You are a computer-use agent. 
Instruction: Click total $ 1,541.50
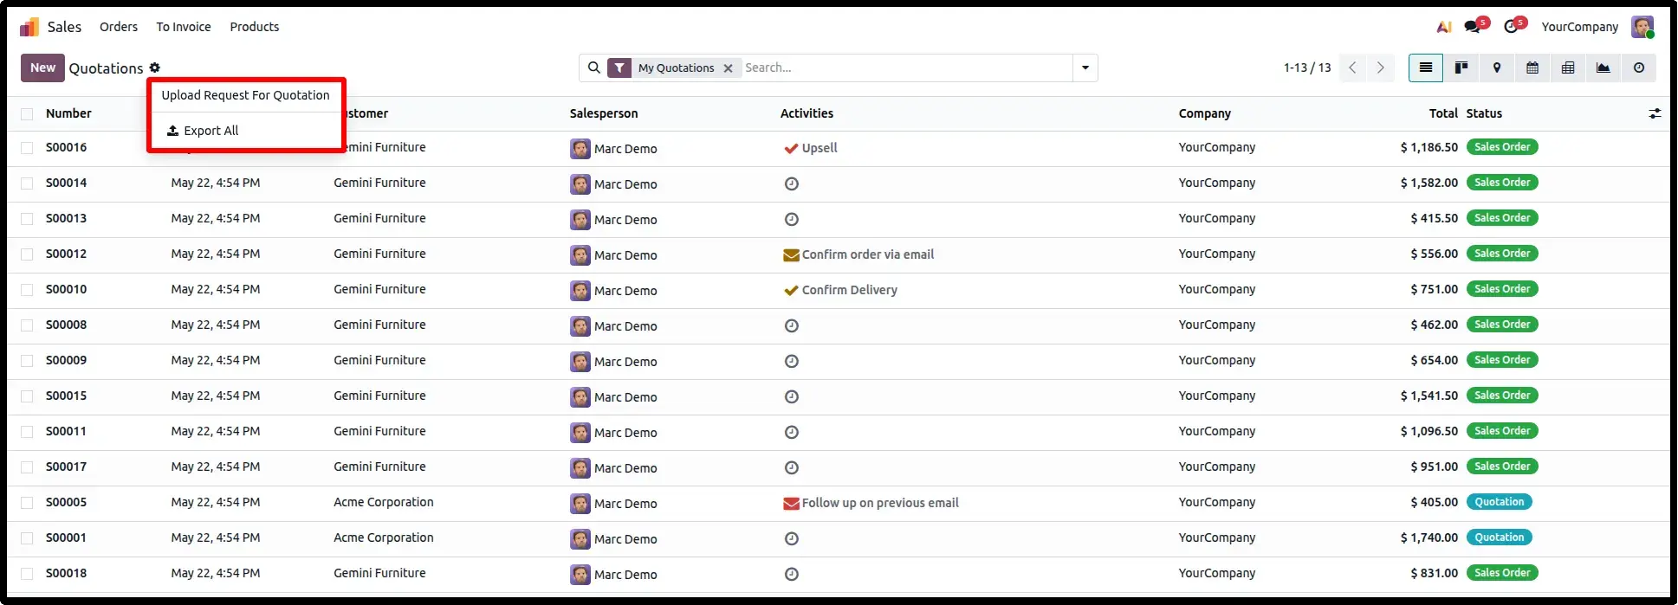[1429, 396]
